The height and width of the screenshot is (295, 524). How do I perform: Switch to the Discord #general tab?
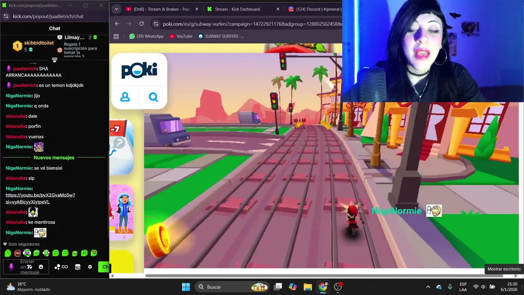pyautogui.click(x=315, y=9)
